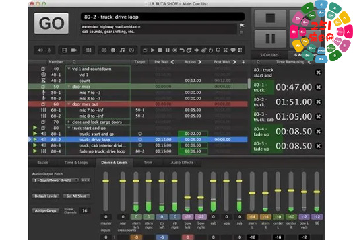Click the master level slider handle
The image size is (353, 240).
[x=106, y=181]
